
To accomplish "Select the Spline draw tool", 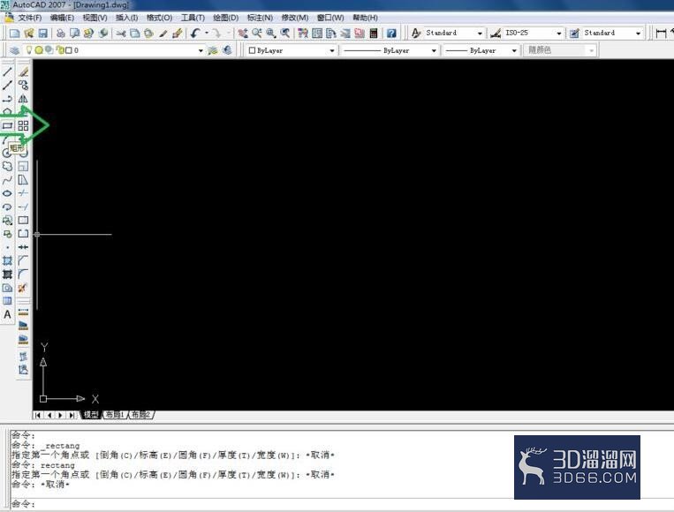I will point(7,180).
